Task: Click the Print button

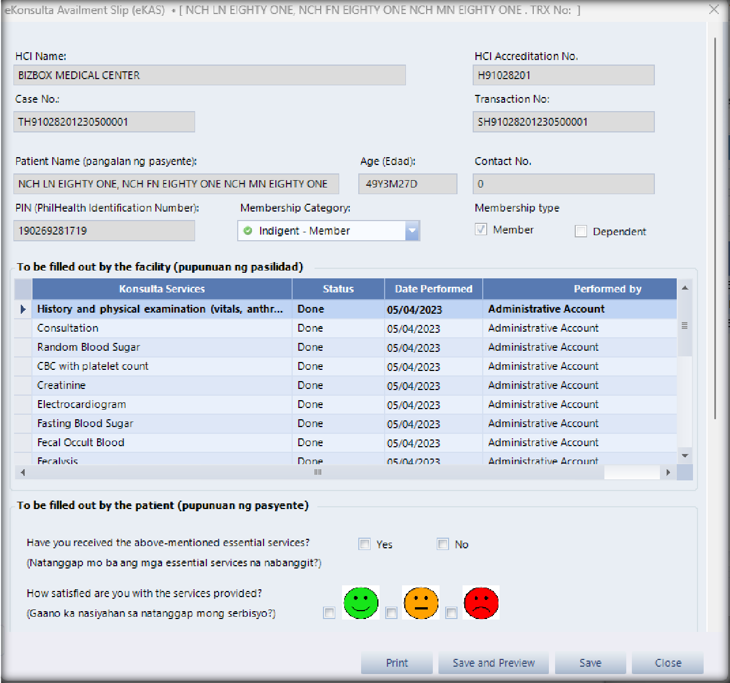Action: coord(396,663)
